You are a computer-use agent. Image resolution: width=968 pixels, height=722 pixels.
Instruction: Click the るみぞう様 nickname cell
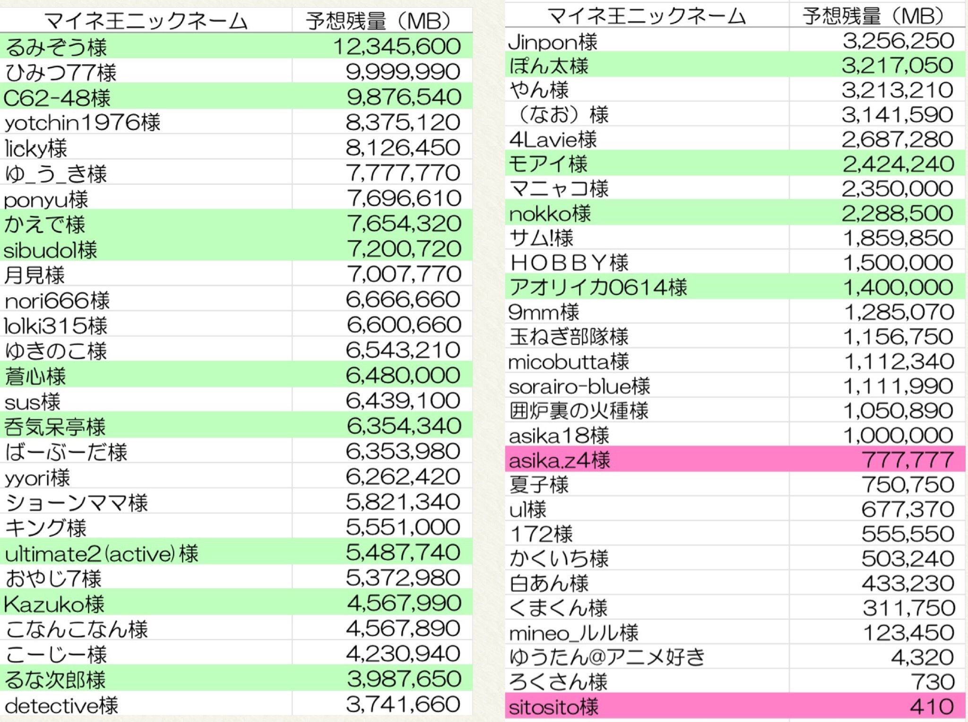click(57, 47)
